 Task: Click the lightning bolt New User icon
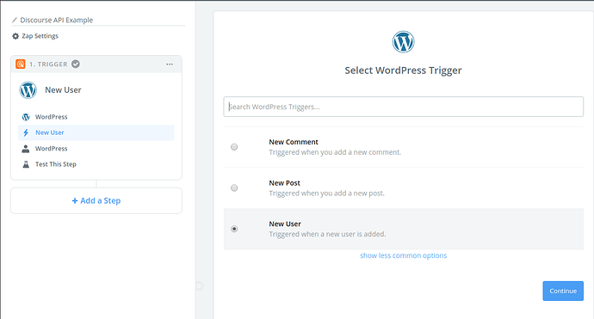point(26,132)
